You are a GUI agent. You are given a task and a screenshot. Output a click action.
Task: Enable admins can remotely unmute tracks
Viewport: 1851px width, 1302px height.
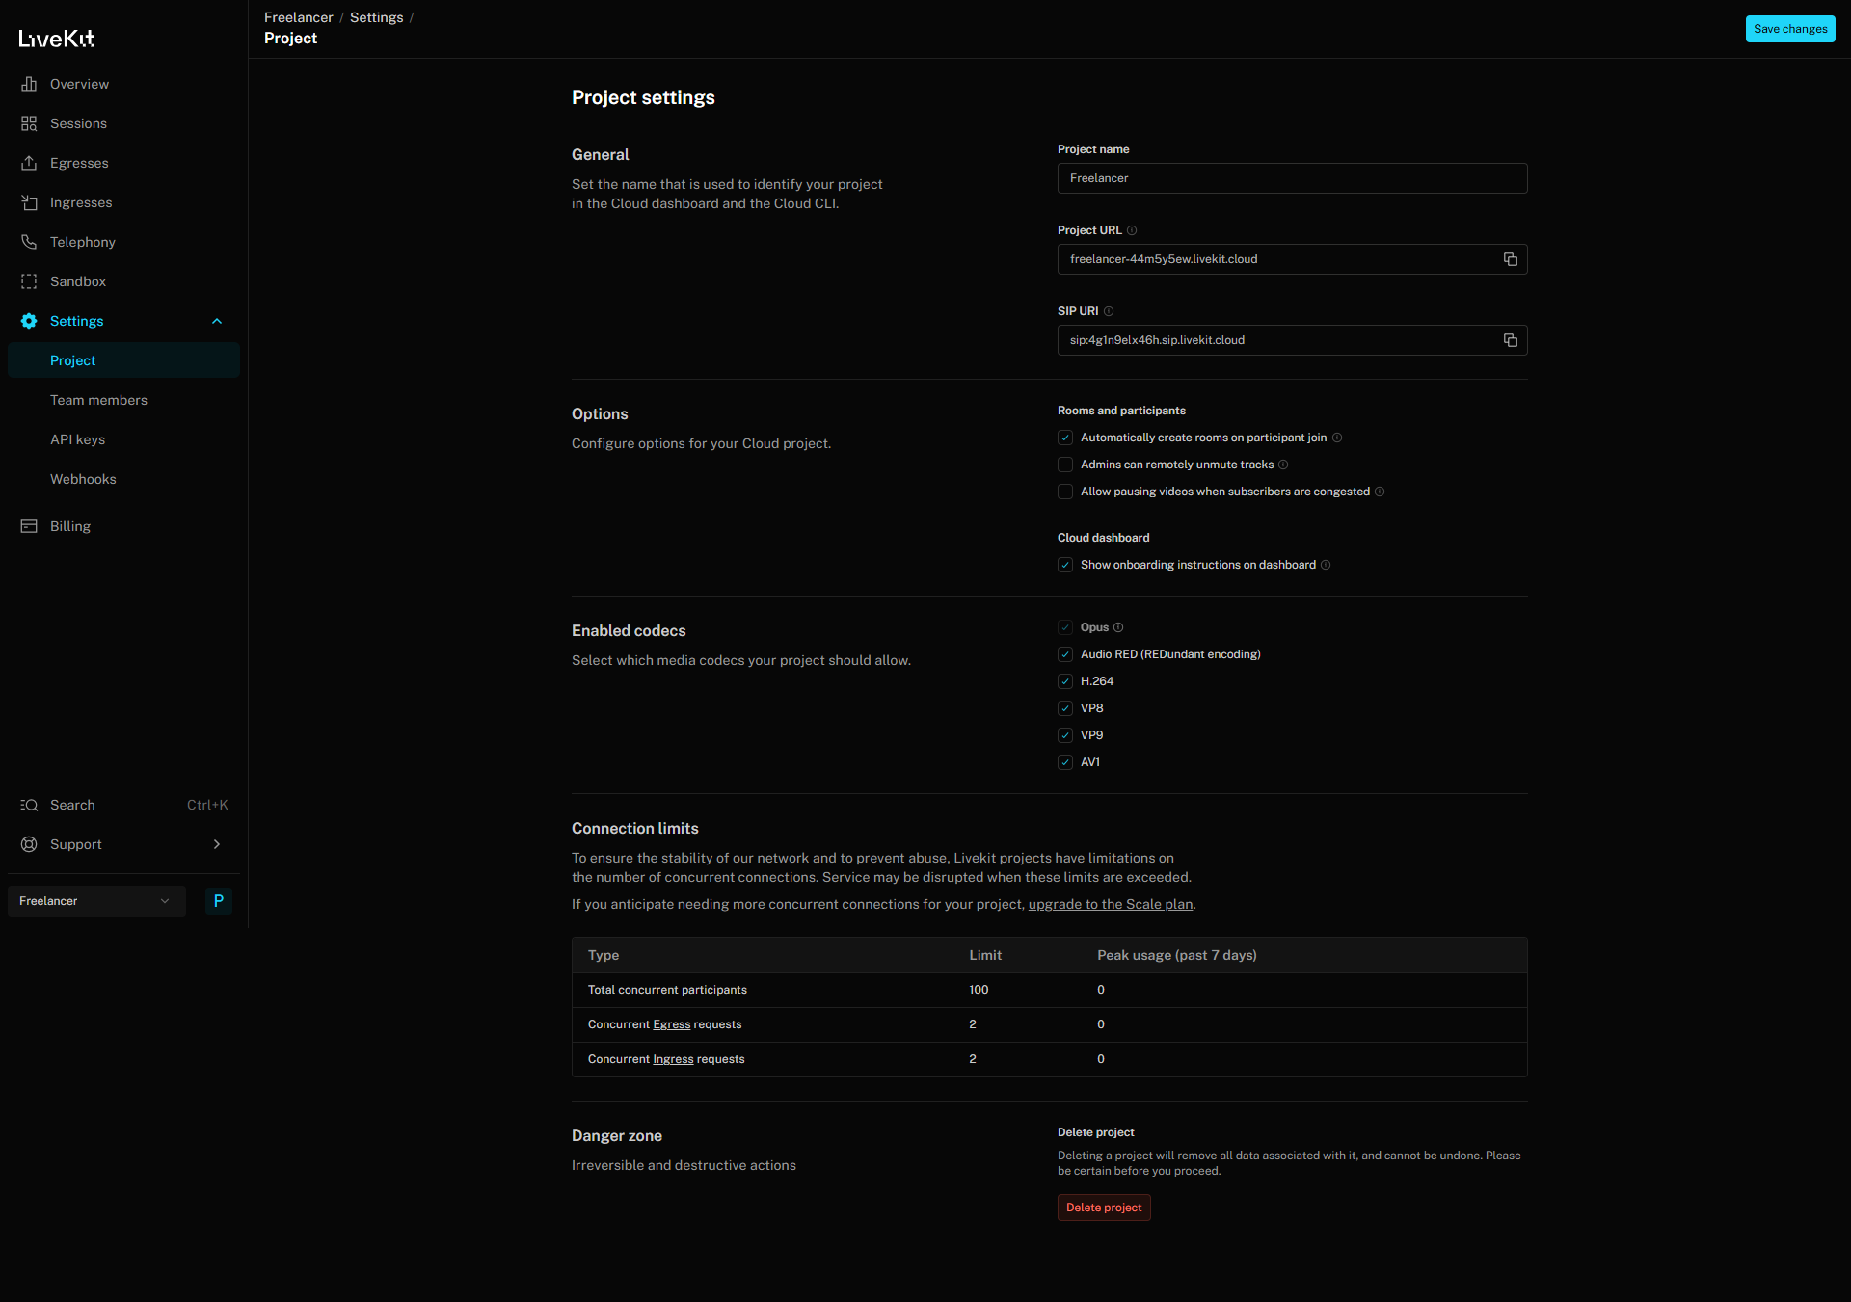(1065, 465)
